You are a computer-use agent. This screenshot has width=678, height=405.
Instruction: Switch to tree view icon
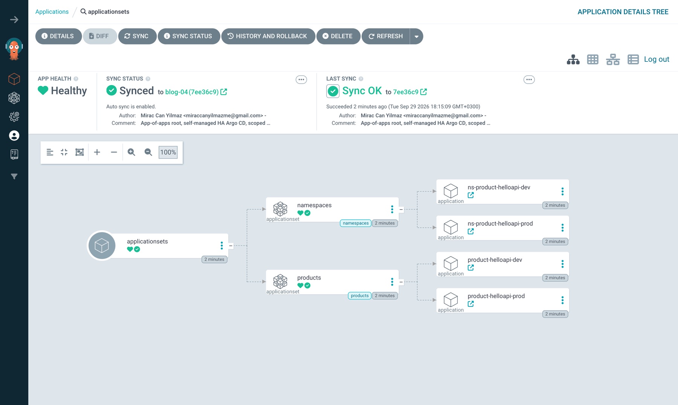(x=573, y=60)
